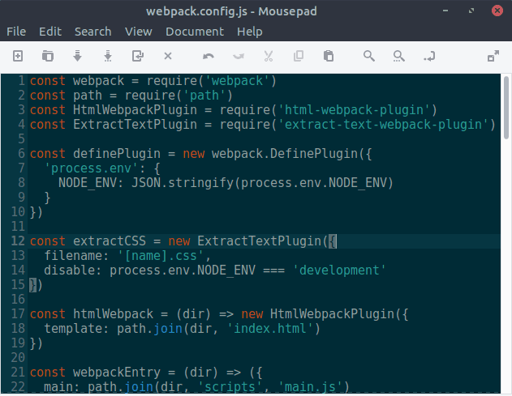Image resolution: width=512 pixels, height=396 pixels.
Task: Click the Go to line toolbar icon
Action: click(429, 56)
